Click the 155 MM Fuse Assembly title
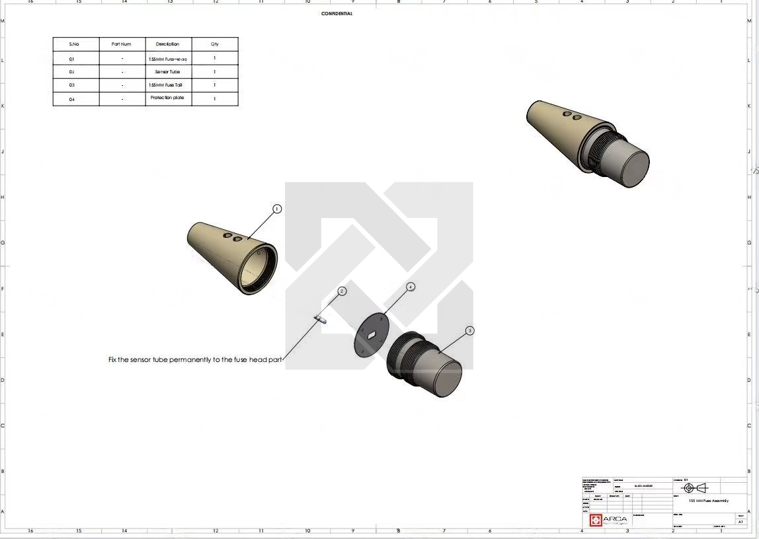759x539 pixels. pyautogui.click(x=708, y=501)
